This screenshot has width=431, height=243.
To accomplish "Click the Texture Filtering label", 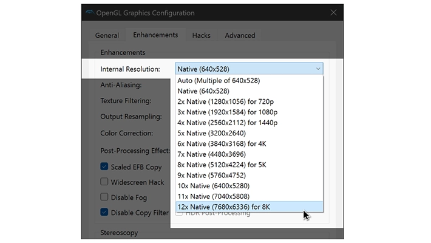I will click(x=126, y=101).
